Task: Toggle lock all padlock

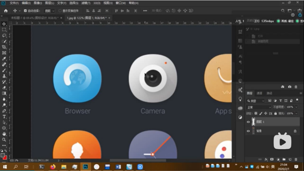Action: (x=275, y=113)
